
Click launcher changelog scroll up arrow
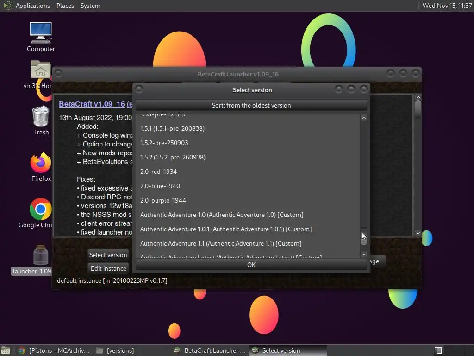point(418,97)
